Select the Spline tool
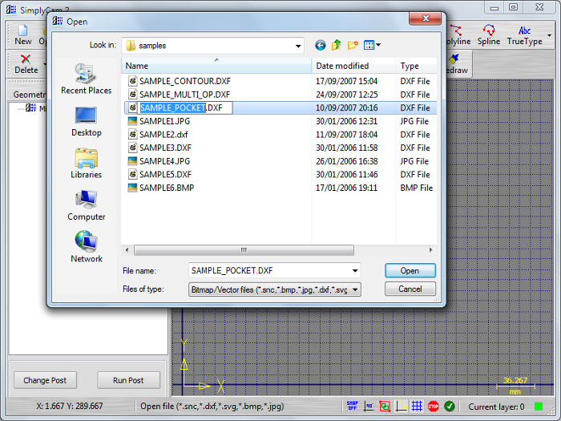 pyautogui.click(x=489, y=35)
